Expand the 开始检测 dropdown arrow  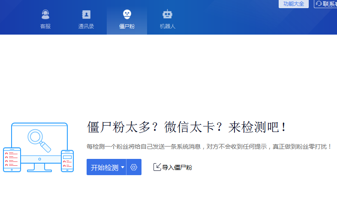(x=123, y=167)
